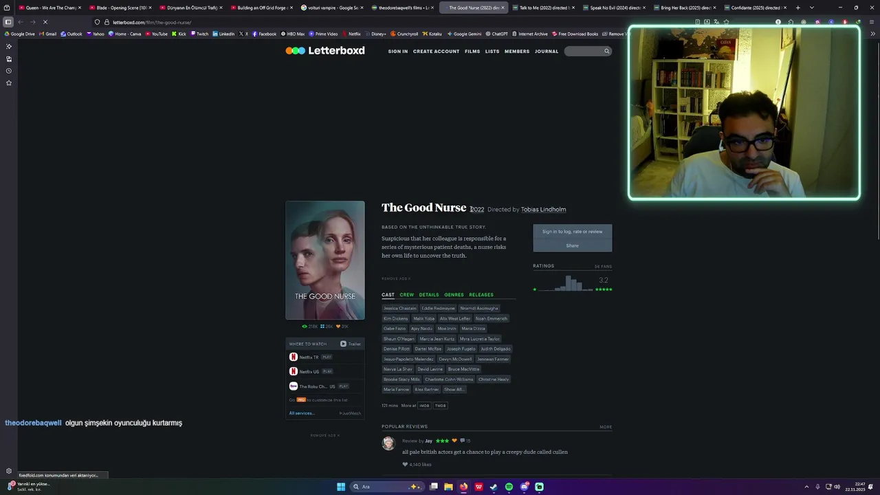880x495 pixels.
Task: Switch to the RELEASES tab
Action: pos(481,295)
